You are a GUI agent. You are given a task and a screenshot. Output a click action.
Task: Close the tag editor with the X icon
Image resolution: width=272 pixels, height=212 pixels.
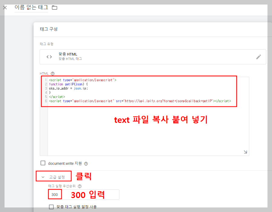pos(5,8)
